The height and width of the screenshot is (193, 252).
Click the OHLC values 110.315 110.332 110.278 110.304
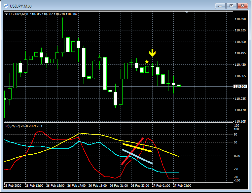click(54, 14)
